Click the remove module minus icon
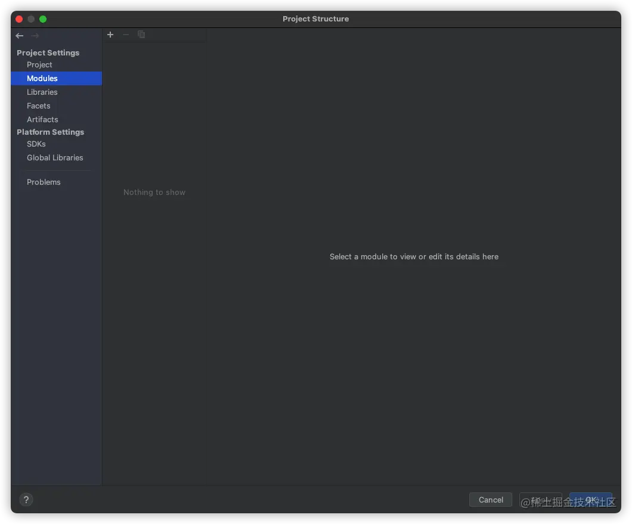The height and width of the screenshot is (524, 632). [126, 35]
